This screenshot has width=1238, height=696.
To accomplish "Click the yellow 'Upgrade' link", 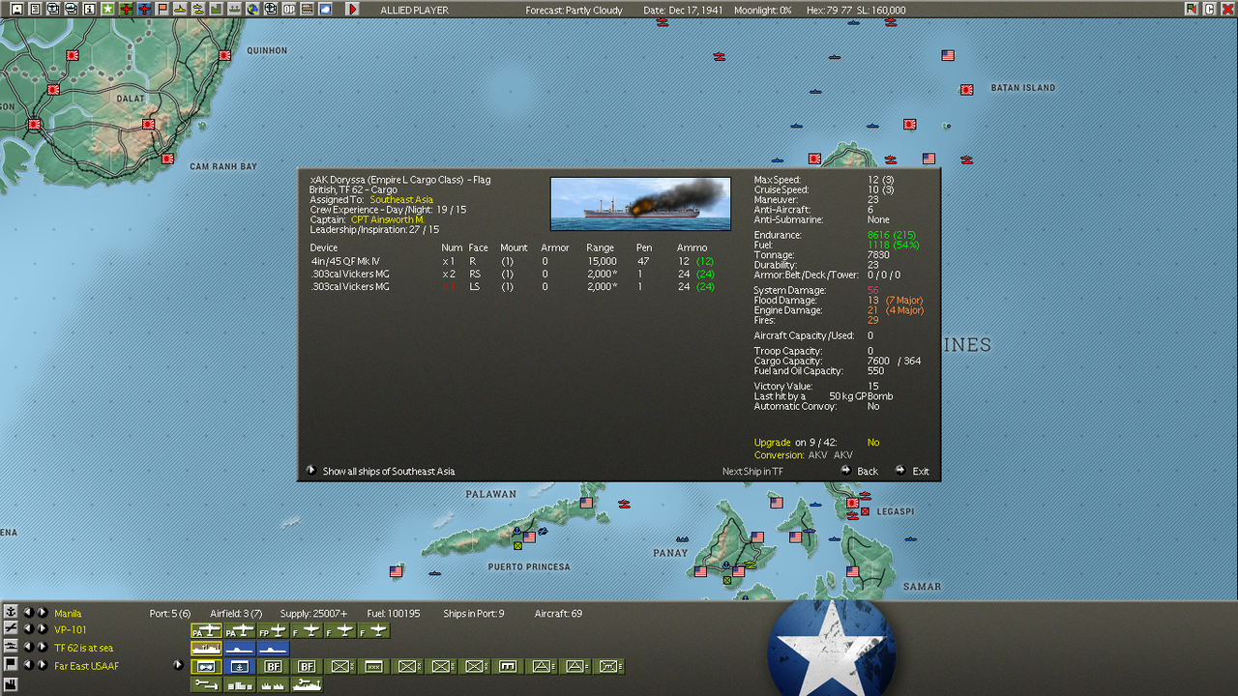I will (x=773, y=443).
